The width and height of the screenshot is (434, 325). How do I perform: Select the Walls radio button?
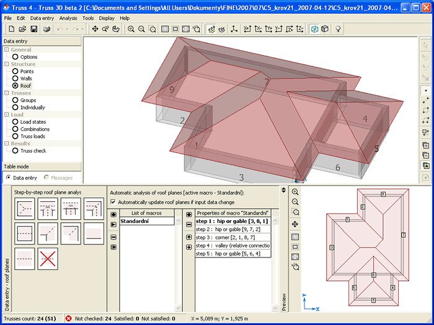(x=15, y=79)
